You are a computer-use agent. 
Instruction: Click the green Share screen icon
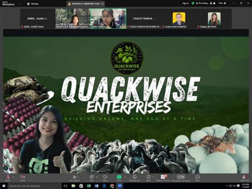click(119, 177)
